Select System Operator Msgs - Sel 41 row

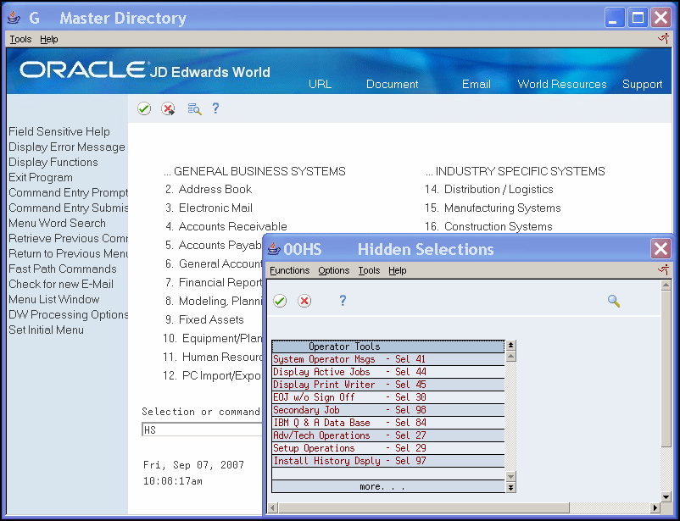click(x=388, y=359)
